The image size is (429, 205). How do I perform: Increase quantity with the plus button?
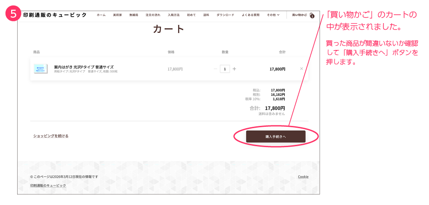click(x=234, y=69)
